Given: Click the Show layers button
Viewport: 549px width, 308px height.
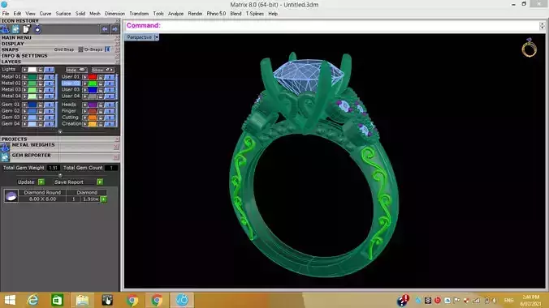Looking at the screenshot, I should click(x=102, y=70).
